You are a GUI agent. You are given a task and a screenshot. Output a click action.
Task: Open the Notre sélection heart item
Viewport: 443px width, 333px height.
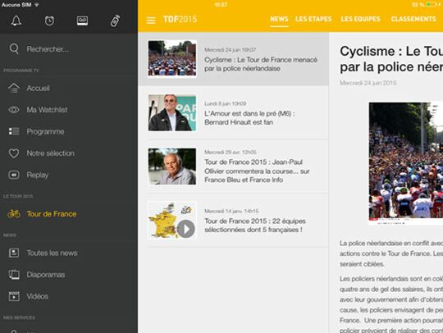(42, 153)
